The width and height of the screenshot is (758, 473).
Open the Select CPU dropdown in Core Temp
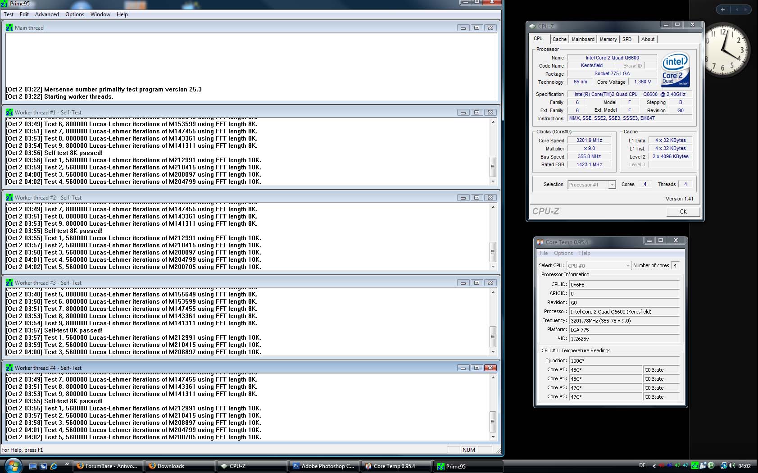pyautogui.click(x=599, y=266)
